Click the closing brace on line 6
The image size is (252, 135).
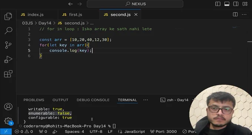pos(41,56)
